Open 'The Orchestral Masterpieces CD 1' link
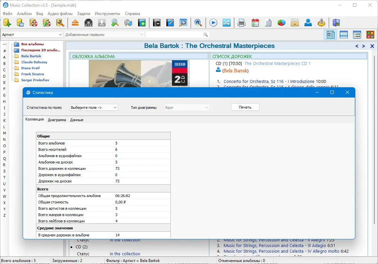This screenshot has width=378, height=264. click(x=278, y=63)
